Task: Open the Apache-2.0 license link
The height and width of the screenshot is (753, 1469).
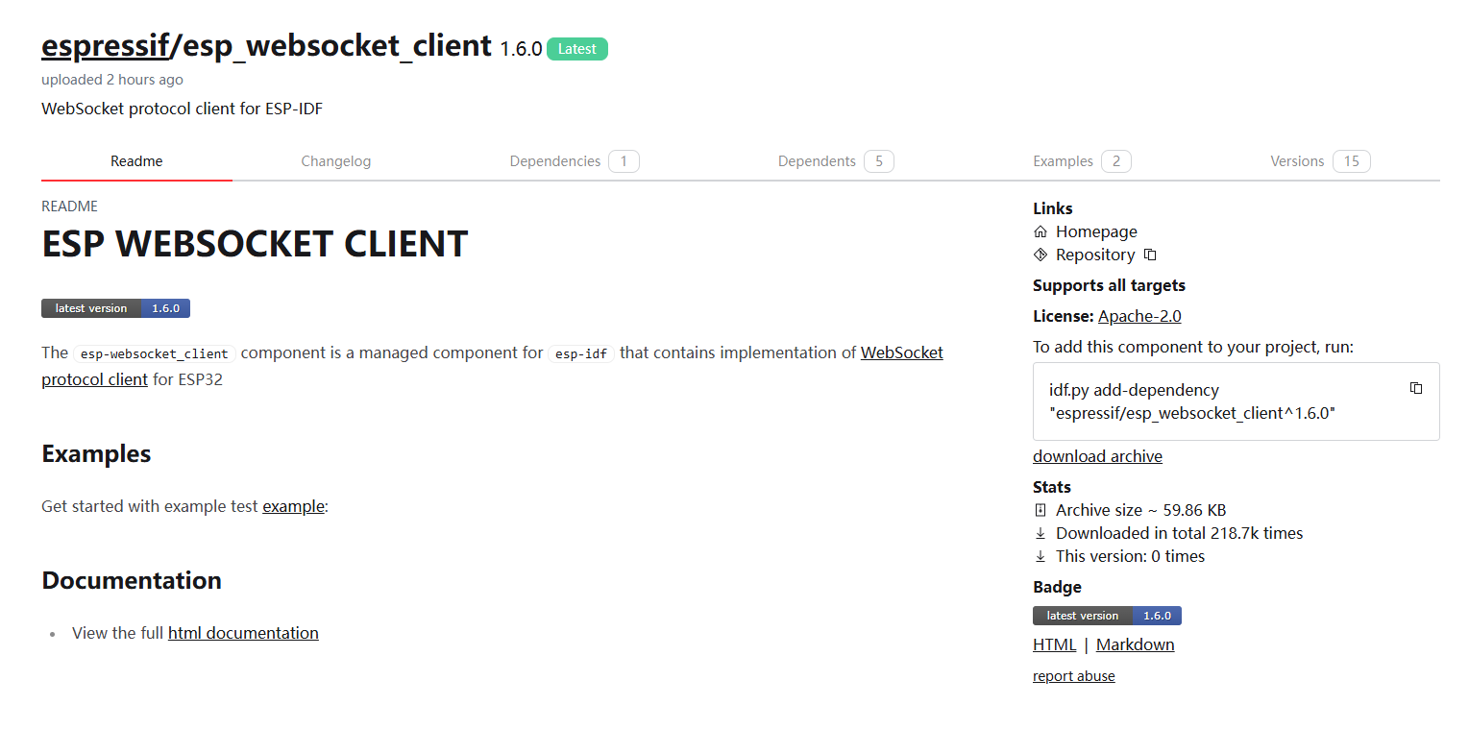Action: [x=1139, y=316]
